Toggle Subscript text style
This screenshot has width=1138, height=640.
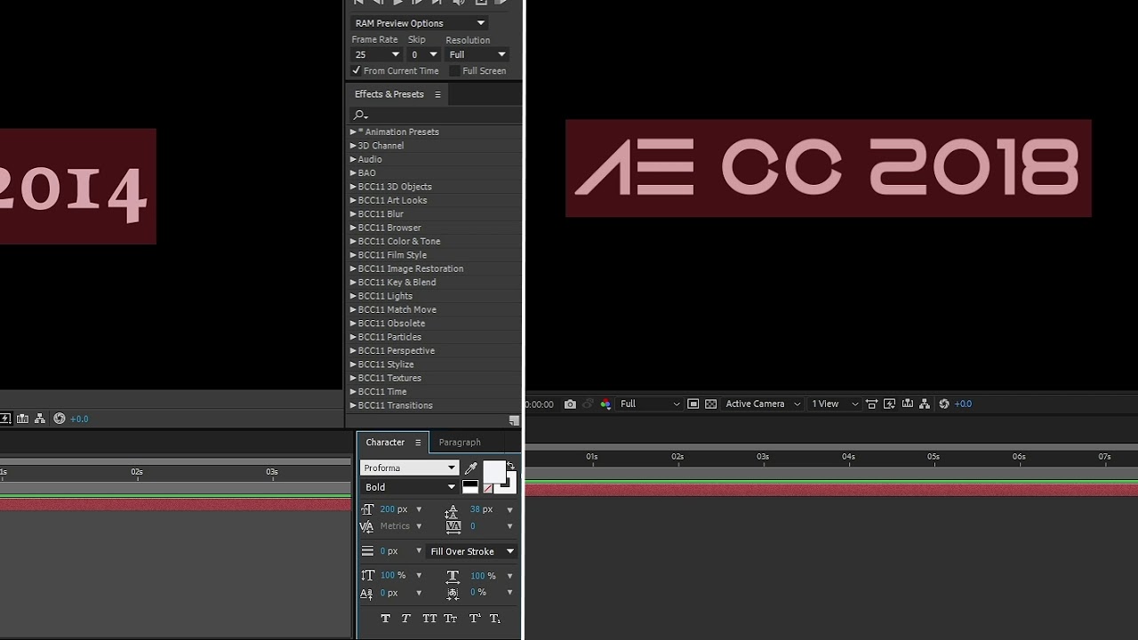[495, 619]
